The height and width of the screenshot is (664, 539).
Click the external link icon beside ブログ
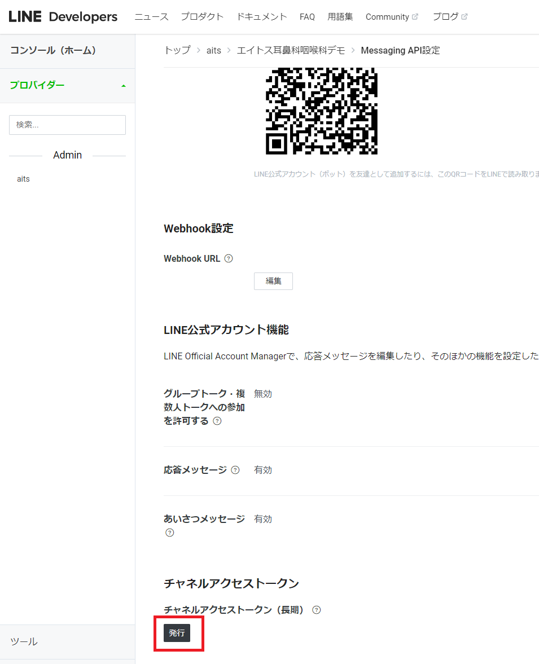tap(465, 16)
